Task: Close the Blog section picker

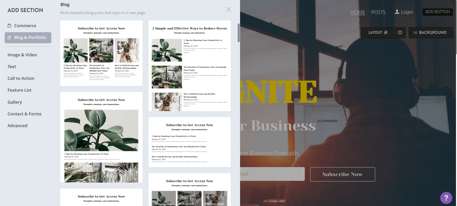Action: (229, 9)
